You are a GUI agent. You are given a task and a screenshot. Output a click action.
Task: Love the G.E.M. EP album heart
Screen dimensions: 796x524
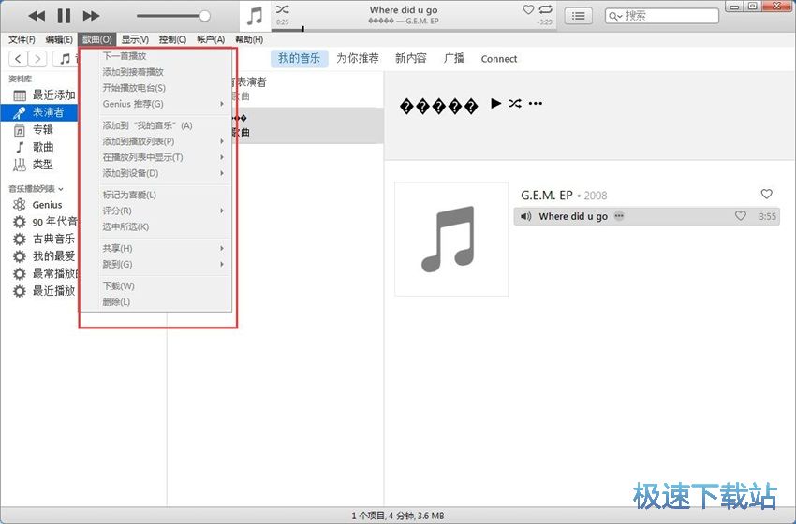[x=767, y=194]
